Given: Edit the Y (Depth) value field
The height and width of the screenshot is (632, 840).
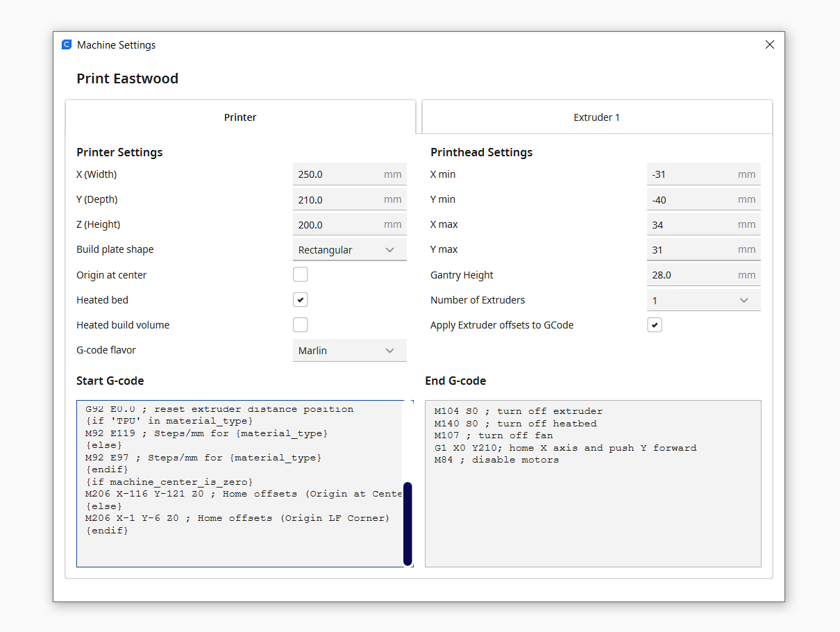Looking at the screenshot, I should pyautogui.click(x=349, y=199).
